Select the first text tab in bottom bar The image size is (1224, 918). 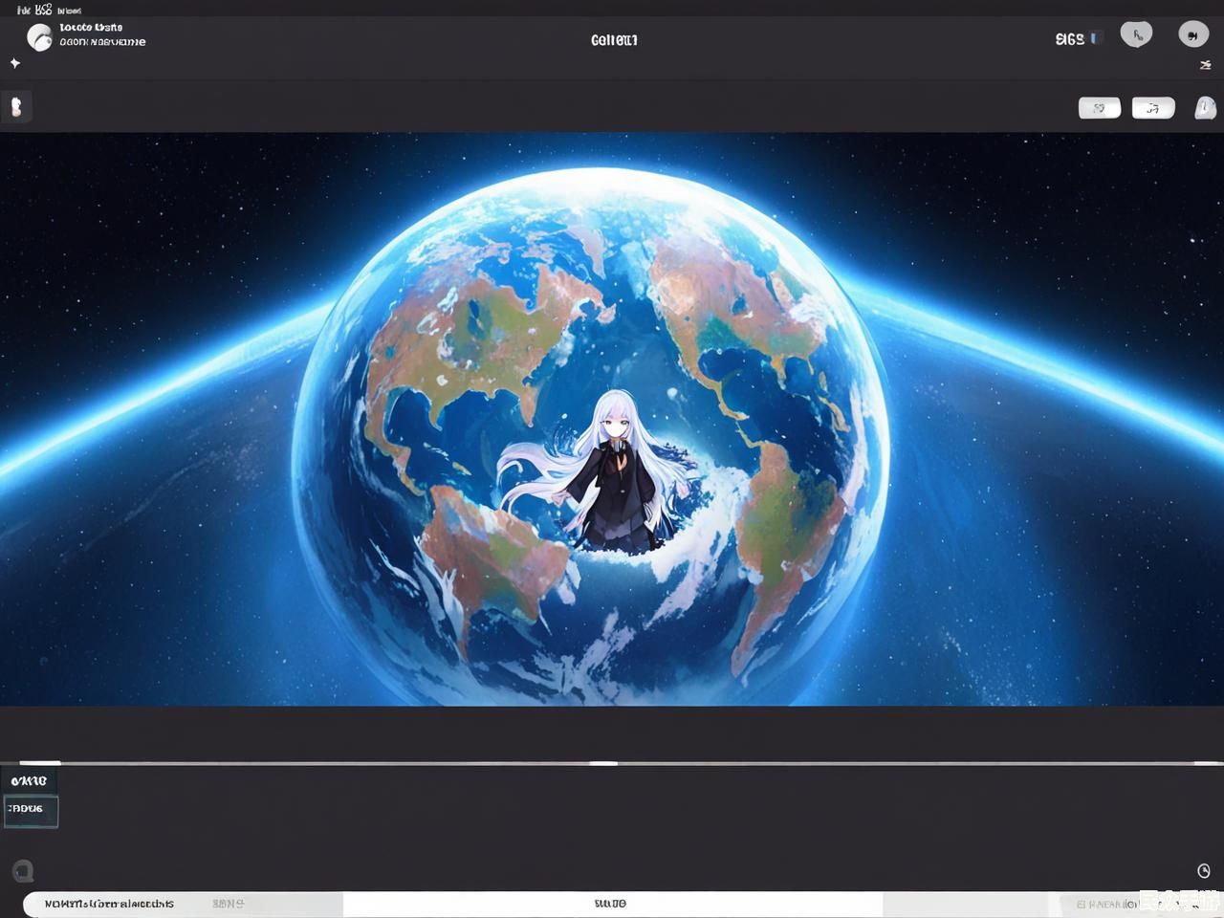click(110, 904)
